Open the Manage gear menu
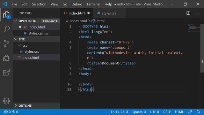This screenshot has height=115, width=204. pyautogui.click(x=6, y=101)
